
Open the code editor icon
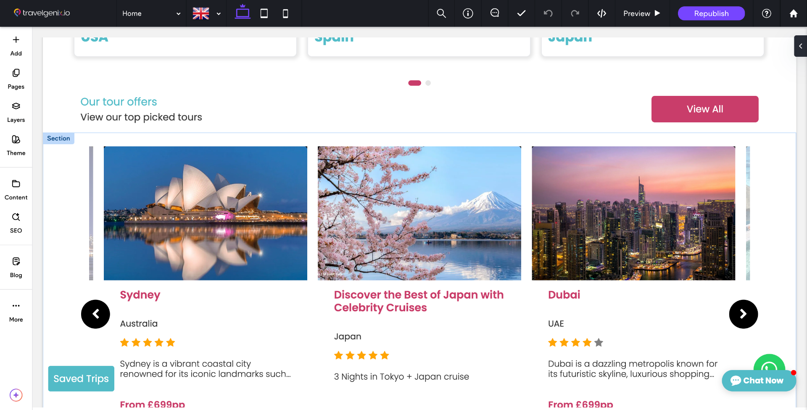601,13
